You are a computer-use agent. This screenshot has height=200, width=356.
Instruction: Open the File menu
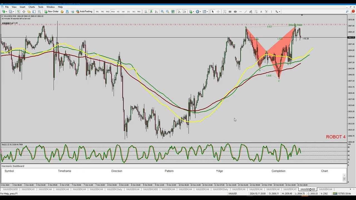7,7
